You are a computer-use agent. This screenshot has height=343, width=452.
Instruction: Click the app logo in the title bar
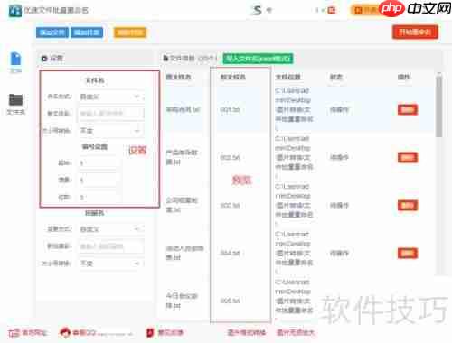pos(15,11)
